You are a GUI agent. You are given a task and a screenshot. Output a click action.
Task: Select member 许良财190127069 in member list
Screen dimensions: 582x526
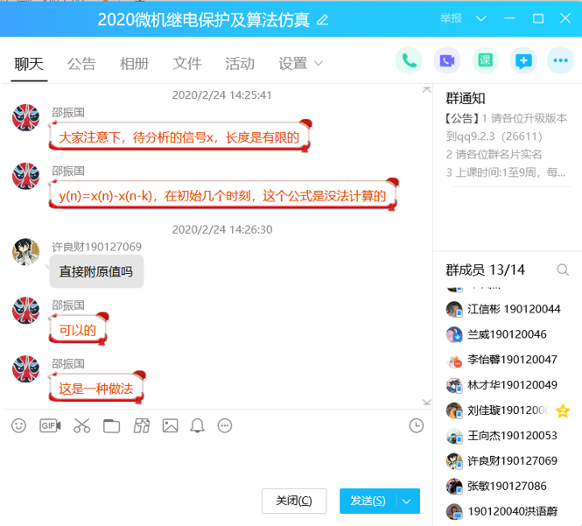511,460
